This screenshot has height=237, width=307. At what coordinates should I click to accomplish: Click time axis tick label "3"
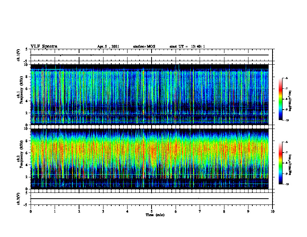click(x=103, y=211)
